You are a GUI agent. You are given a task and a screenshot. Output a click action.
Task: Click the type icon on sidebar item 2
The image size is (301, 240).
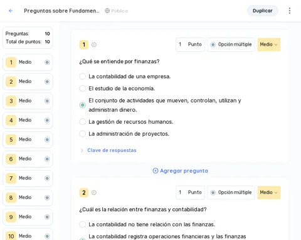pos(47,81)
